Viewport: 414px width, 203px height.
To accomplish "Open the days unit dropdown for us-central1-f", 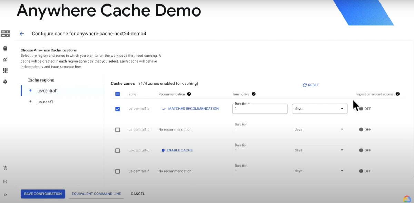I will tap(319, 171).
